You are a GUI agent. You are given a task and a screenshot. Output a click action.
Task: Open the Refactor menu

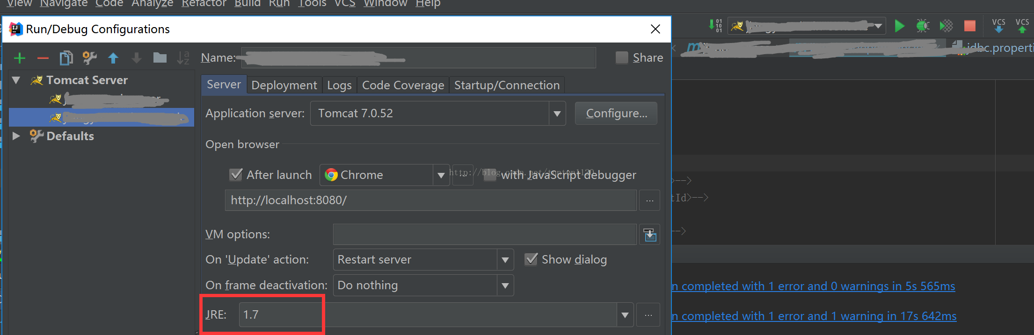point(204,4)
